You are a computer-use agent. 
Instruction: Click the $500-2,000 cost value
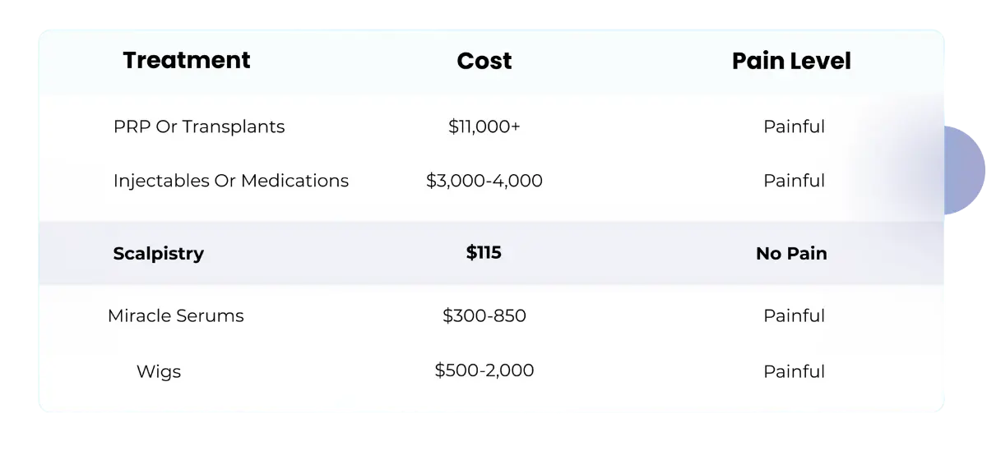[x=484, y=370]
